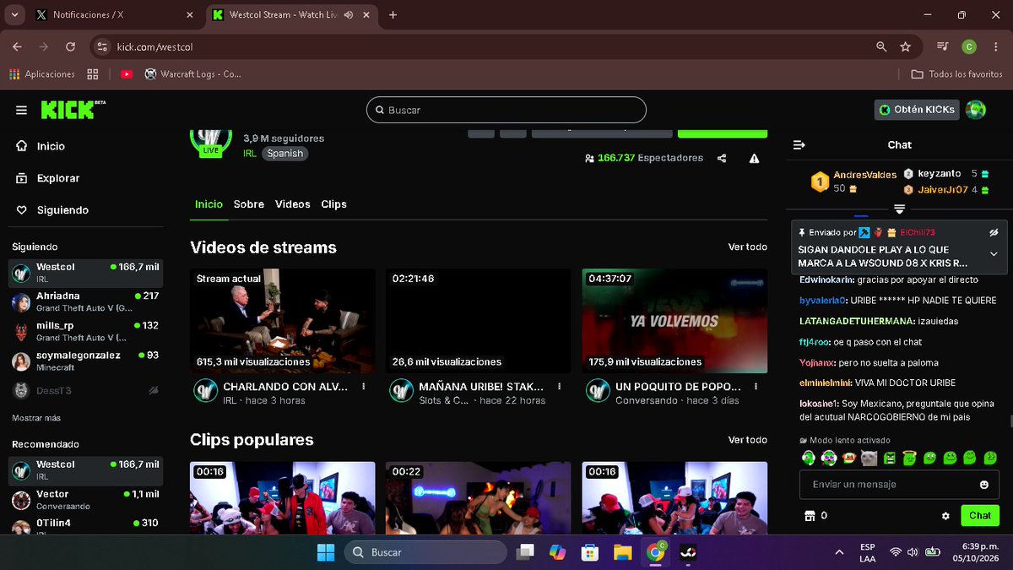Click the Spanish language tag

[x=284, y=154]
